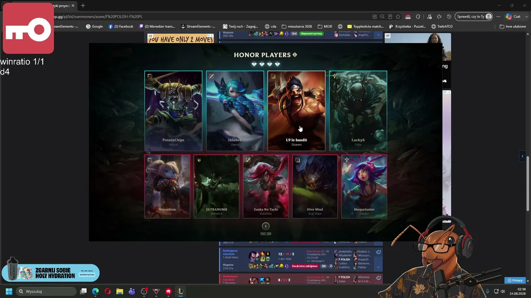Image resolution: width=531 pixels, height=298 pixels.
Task: Open the favorites list icon
Action: (x=439, y=17)
